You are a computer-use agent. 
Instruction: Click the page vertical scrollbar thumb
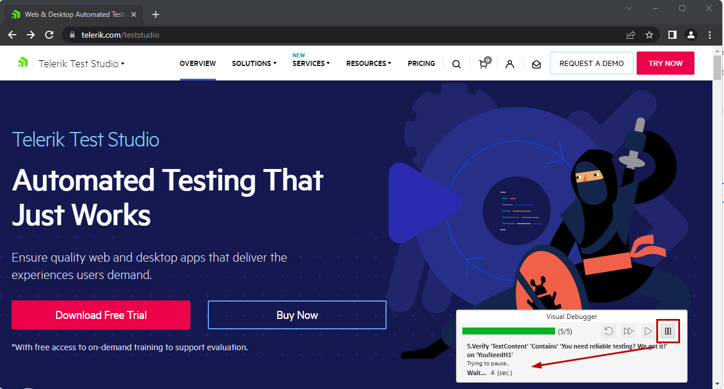tap(718, 68)
